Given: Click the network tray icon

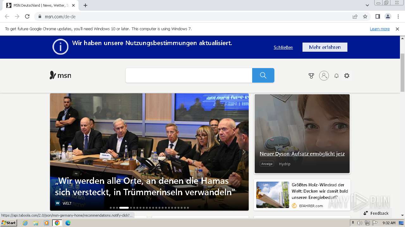Looking at the screenshot, I should pyautogui.click(x=367, y=223).
